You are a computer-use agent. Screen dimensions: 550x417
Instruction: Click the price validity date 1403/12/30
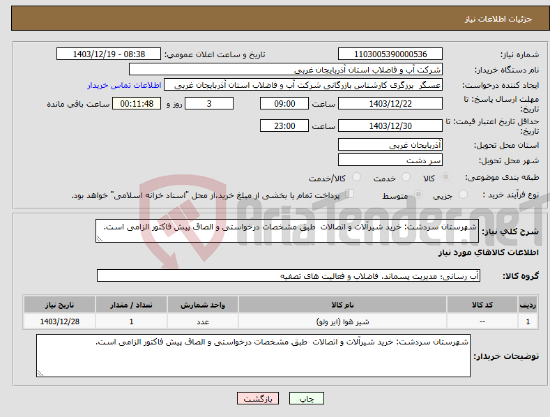(x=390, y=126)
